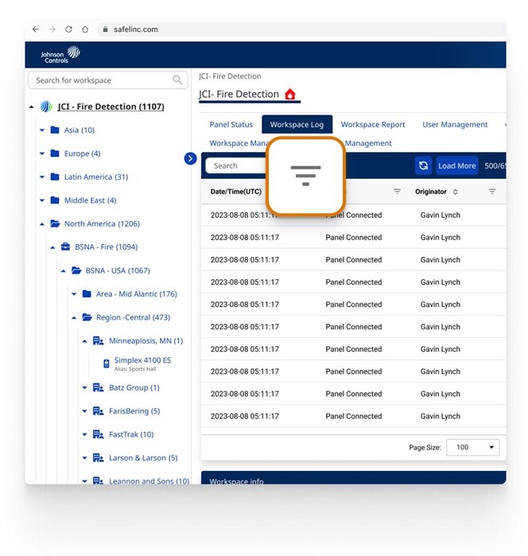Refresh the workspace log table

(423, 165)
